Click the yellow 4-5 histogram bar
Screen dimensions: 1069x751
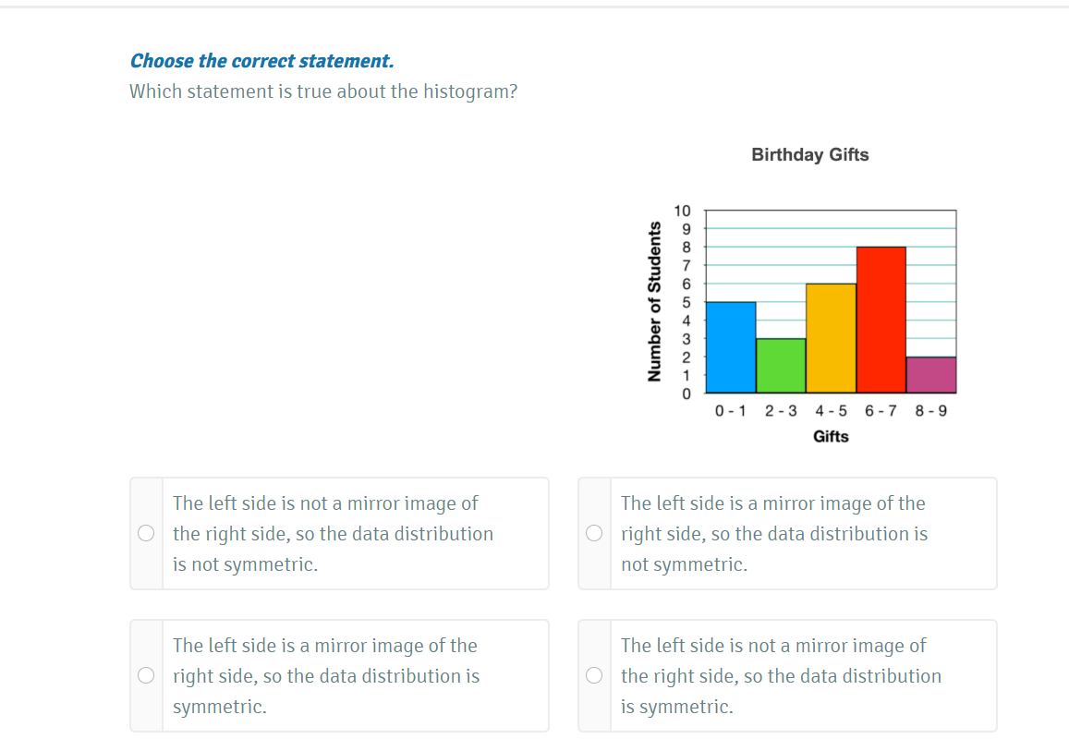click(831, 338)
